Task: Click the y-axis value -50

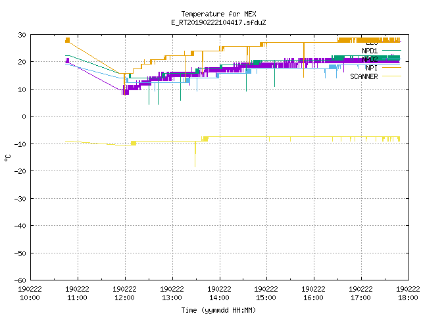Action: pyautogui.click(x=20, y=253)
